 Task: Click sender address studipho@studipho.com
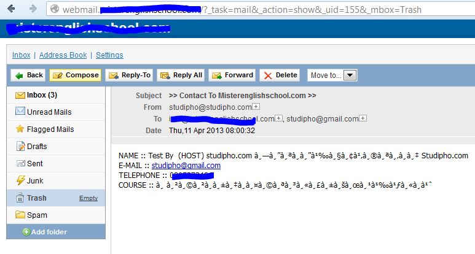pyautogui.click(x=210, y=107)
